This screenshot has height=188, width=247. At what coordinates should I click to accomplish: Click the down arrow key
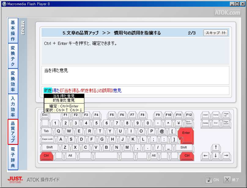[216, 156]
